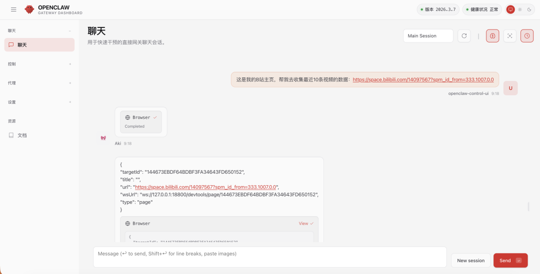The image size is (540, 274).
Task: Click the user avatar U
Action: click(510, 88)
